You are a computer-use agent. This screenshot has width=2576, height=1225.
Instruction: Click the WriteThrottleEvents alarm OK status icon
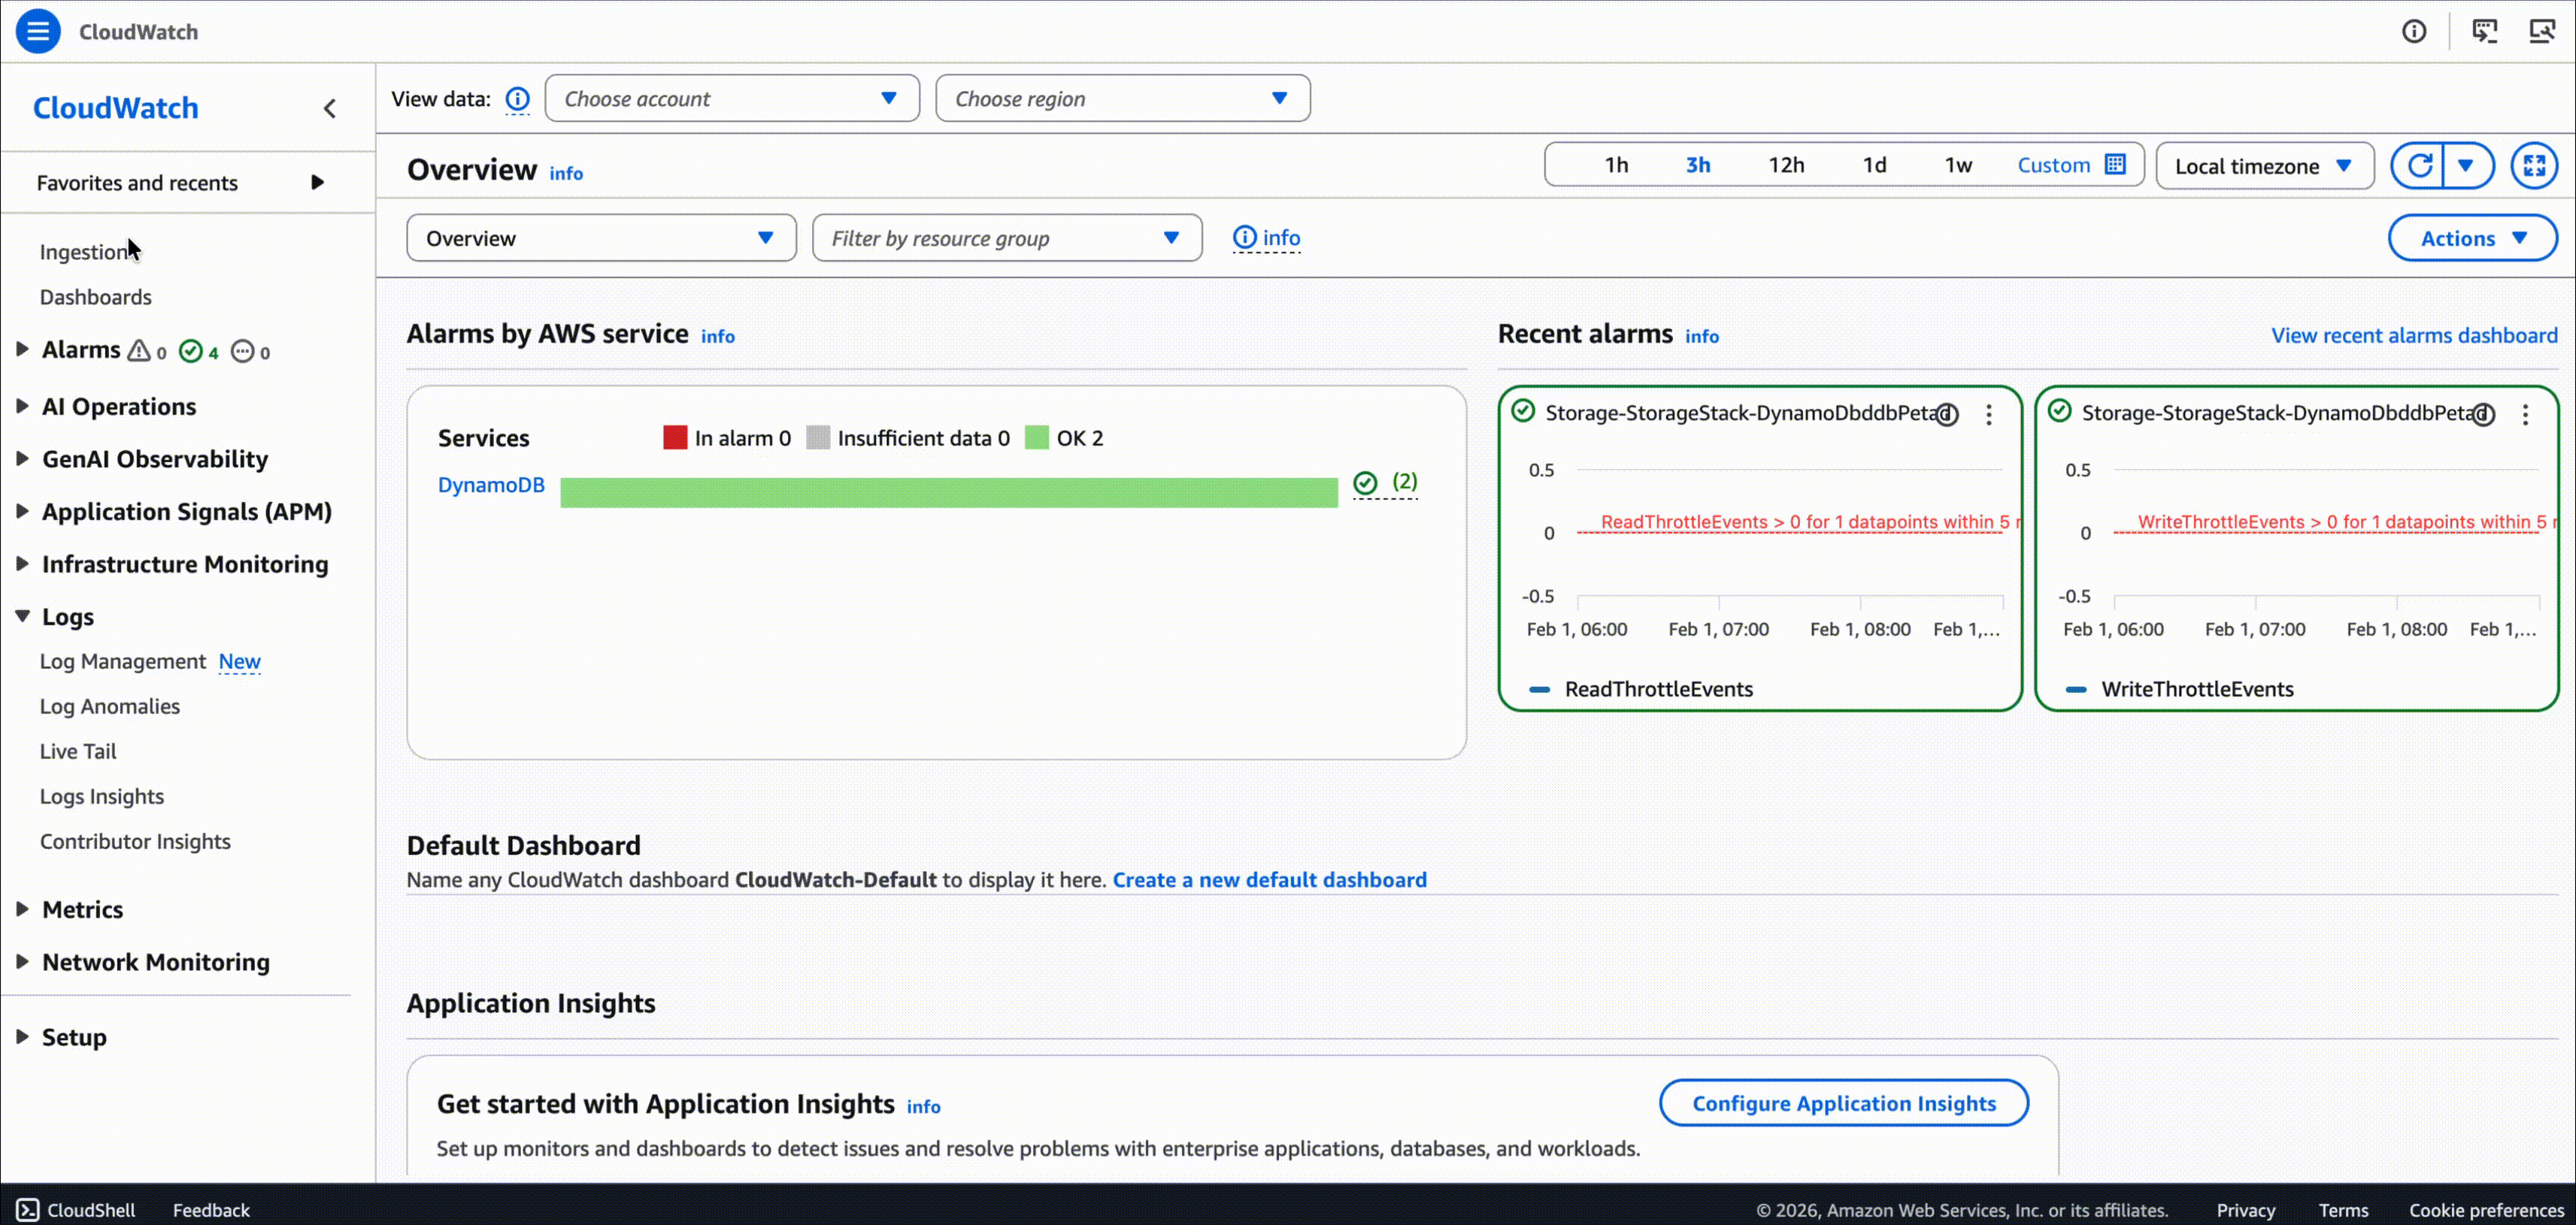pyautogui.click(x=2060, y=410)
